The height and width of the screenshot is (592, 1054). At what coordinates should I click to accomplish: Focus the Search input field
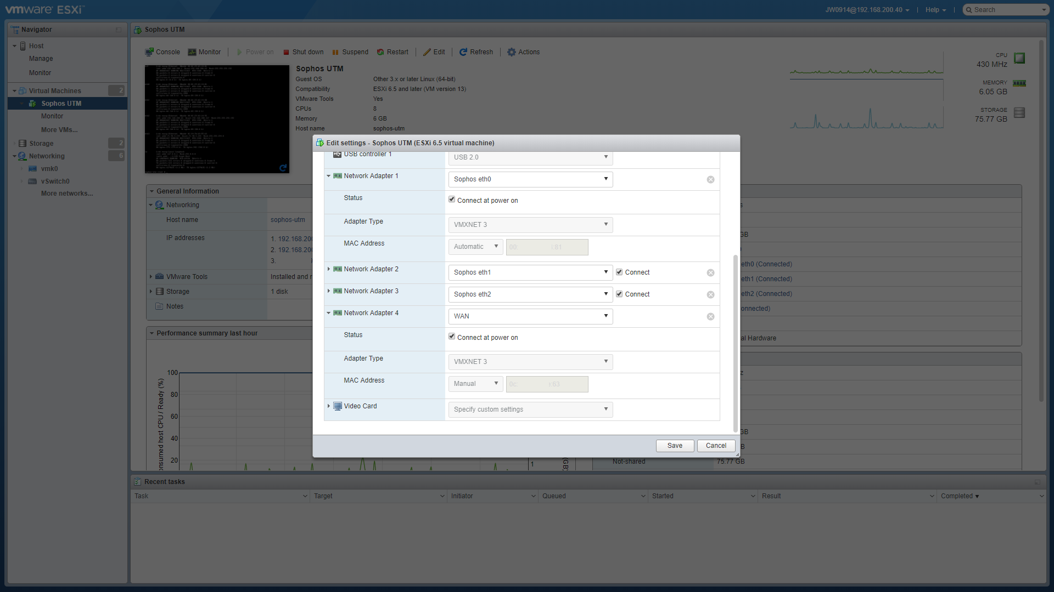[1007, 10]
